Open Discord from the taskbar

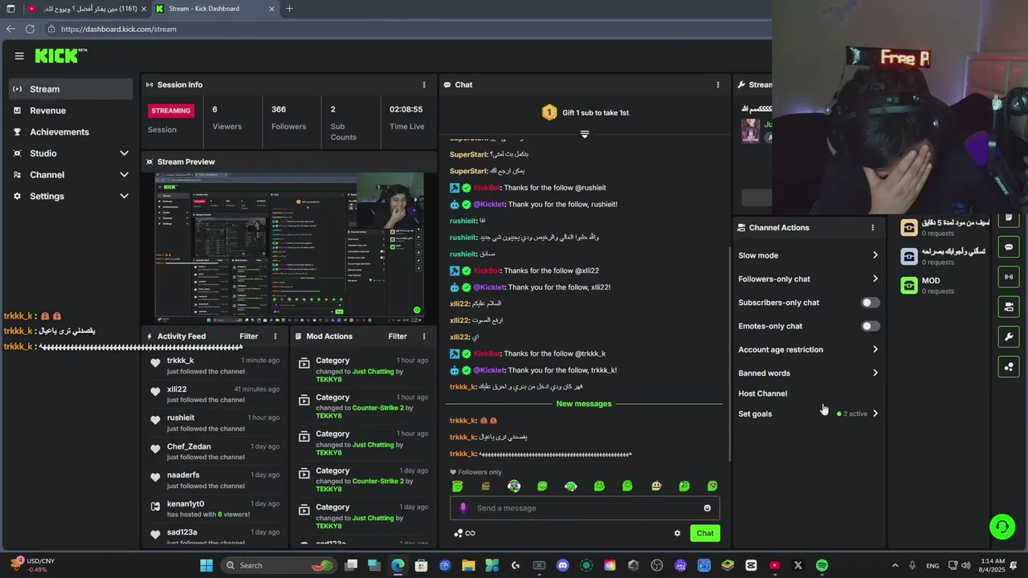click(x=562, y=565)
